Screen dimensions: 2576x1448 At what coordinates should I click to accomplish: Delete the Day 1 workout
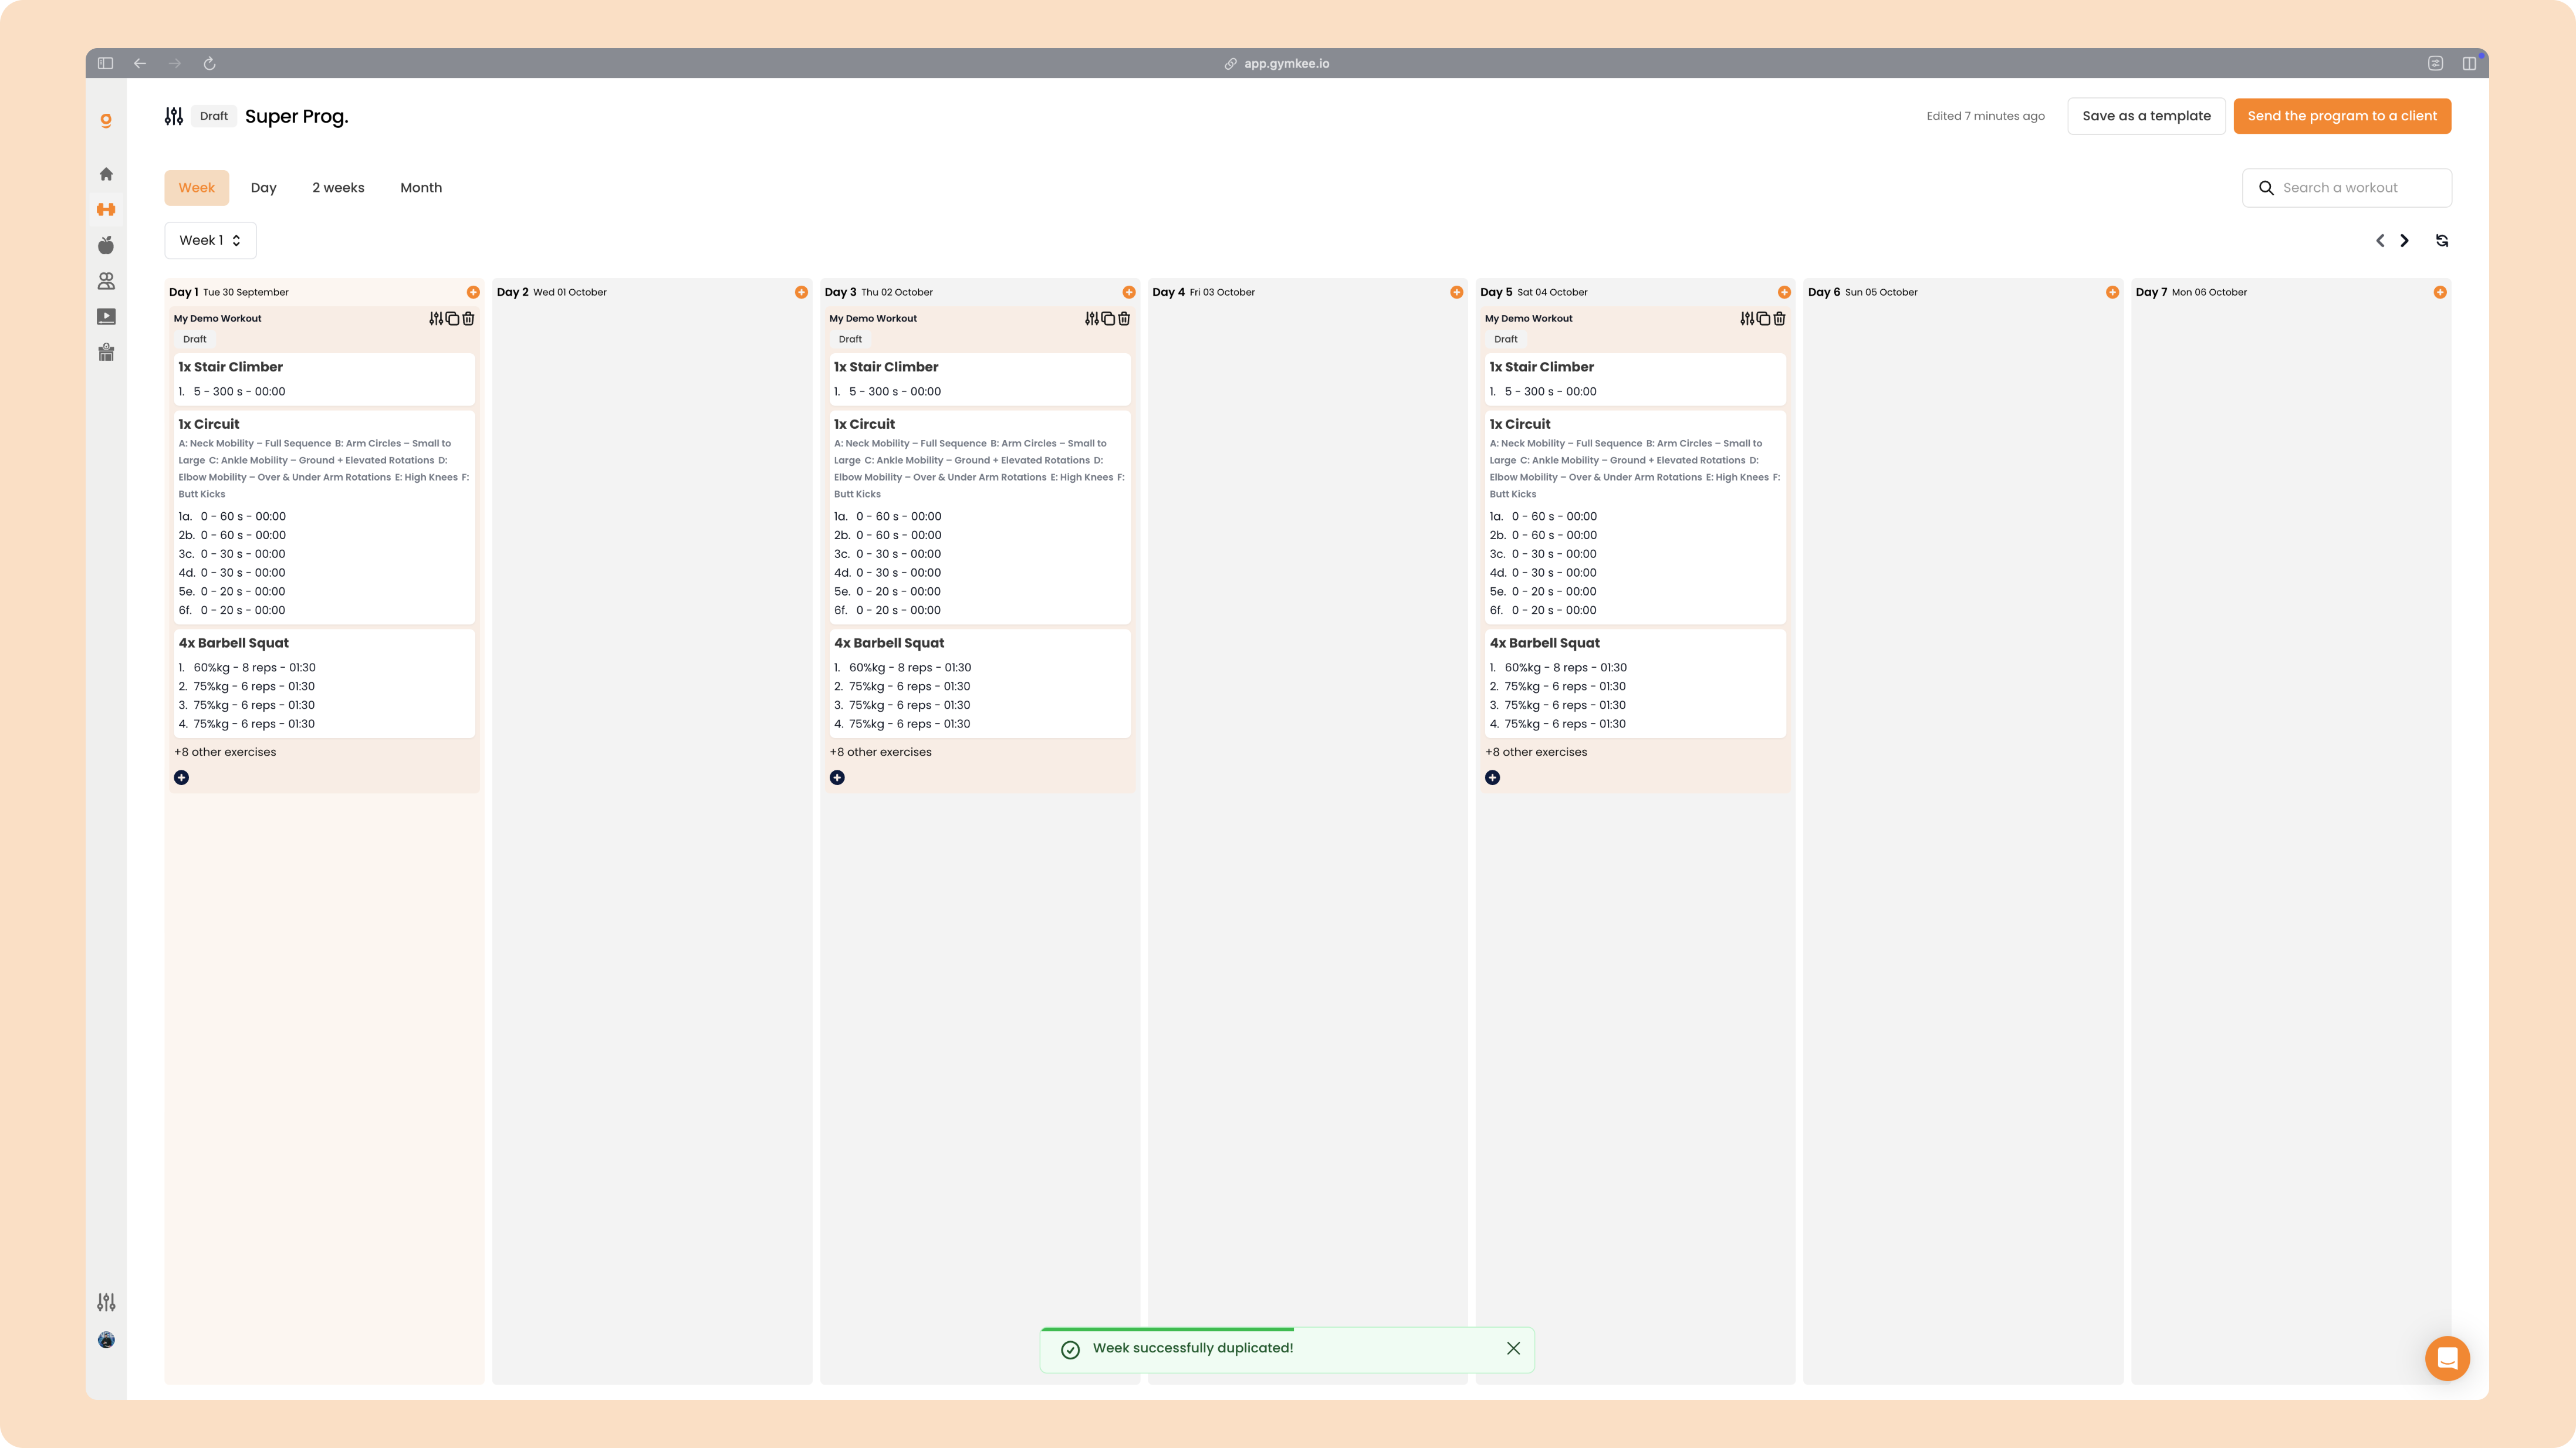(468, 318)
